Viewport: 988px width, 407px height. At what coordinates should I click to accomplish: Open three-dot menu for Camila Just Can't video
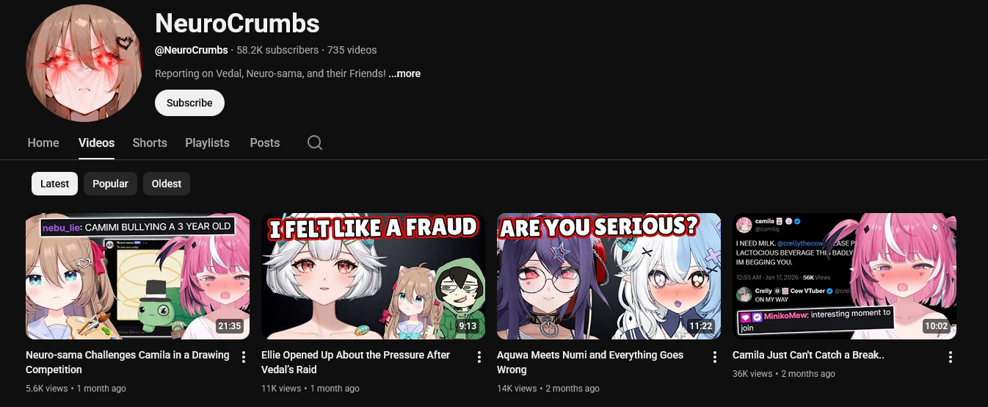tap(951, 357)
